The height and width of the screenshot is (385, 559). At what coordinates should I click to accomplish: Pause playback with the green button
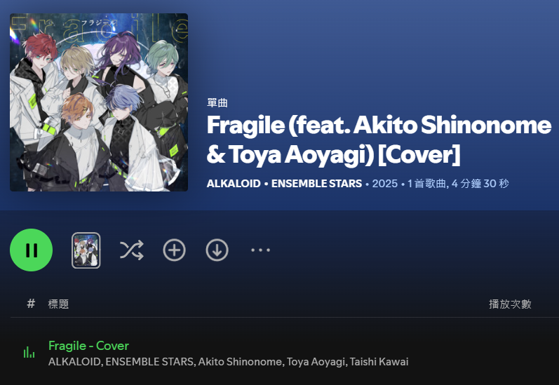pyautogui.click(x=32, y=250)
